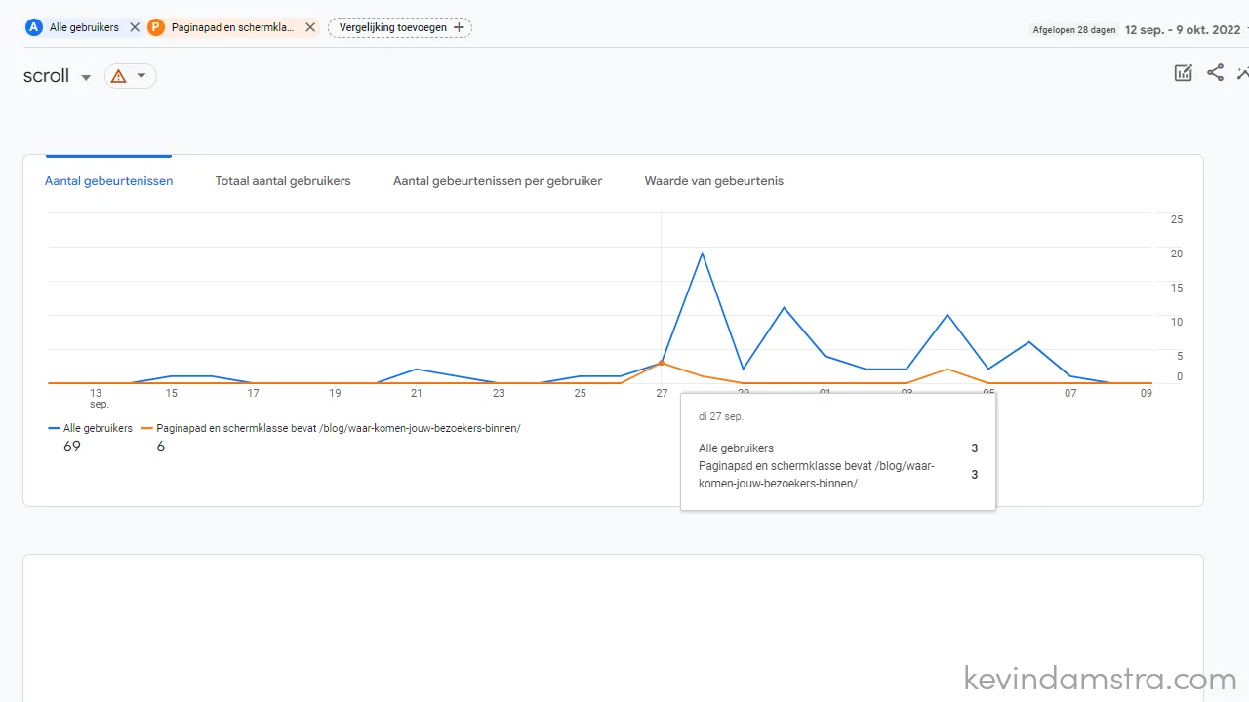
Task: Select the Aantal gebeurtenissen tab
Action: pos(109,181)
